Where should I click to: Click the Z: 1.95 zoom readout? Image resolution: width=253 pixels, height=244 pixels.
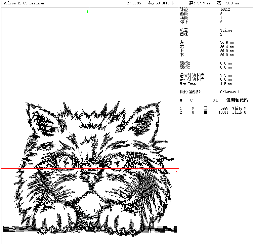[134, 3]
